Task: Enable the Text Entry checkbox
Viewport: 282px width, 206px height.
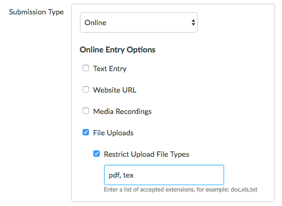Action: [x=86, y=68]
